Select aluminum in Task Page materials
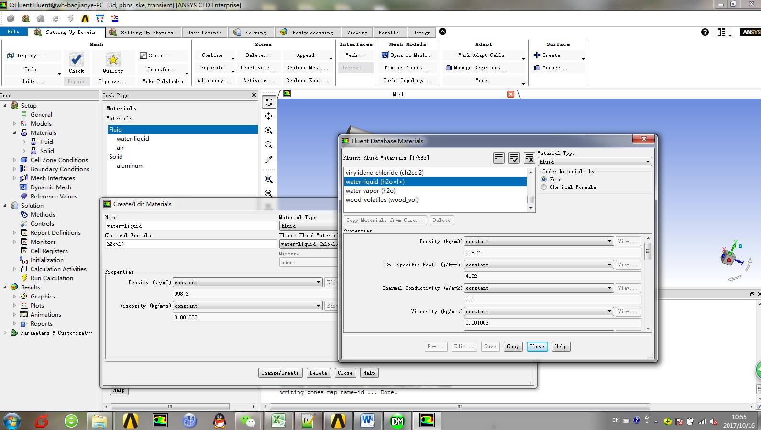 tap(130, 165)
